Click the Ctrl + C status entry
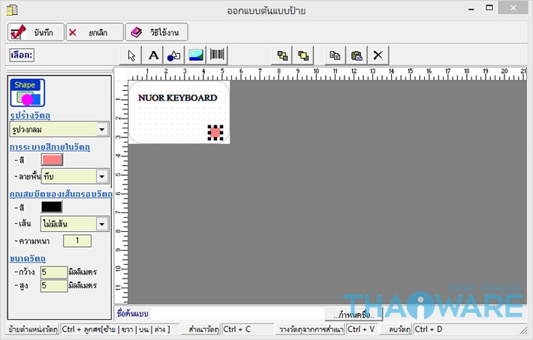Screen dimensions: 533x340 click(x=248, y=329)
